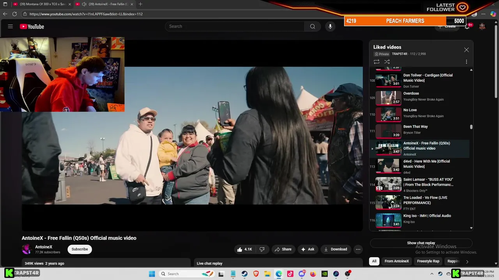Open File Explorer from taskbar
Image resolution: width=499 pixels, height=280 pixels.
click(x=267, y=274)
